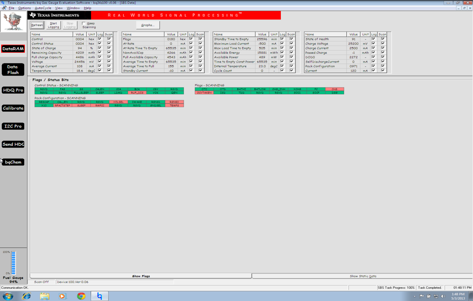
Task: Toggle the Scan checkbox for Available Energy
Action: click(291, 52)
